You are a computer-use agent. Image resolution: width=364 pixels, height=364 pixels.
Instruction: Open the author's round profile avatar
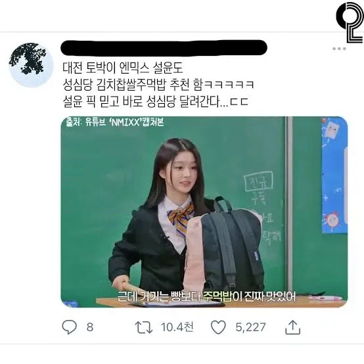[x=31, y=64]
